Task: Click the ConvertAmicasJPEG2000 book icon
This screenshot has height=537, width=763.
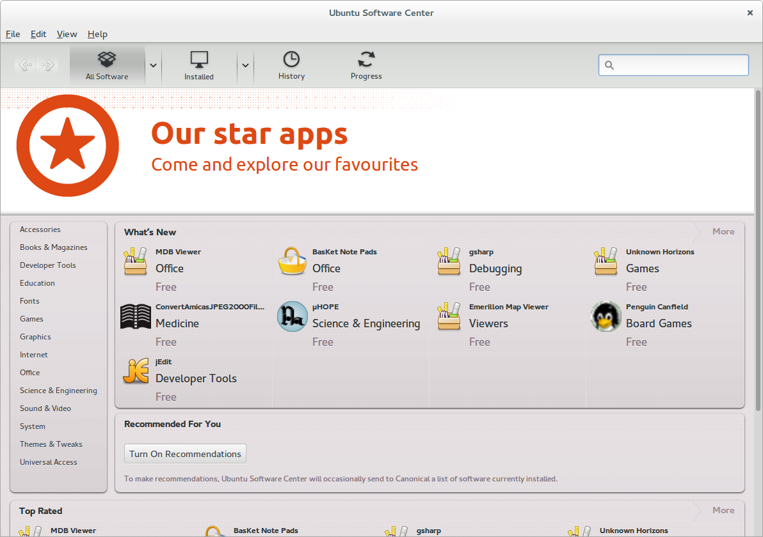Action: click(x=135, y=316)
